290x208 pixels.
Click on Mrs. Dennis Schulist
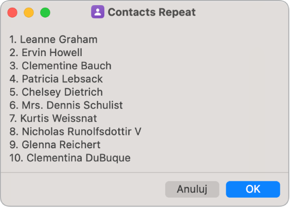(x=66, y=105)
